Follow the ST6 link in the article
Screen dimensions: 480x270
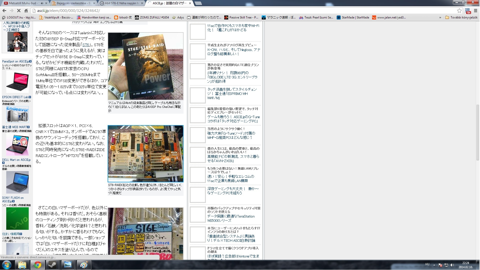click(x=86, y=45)
